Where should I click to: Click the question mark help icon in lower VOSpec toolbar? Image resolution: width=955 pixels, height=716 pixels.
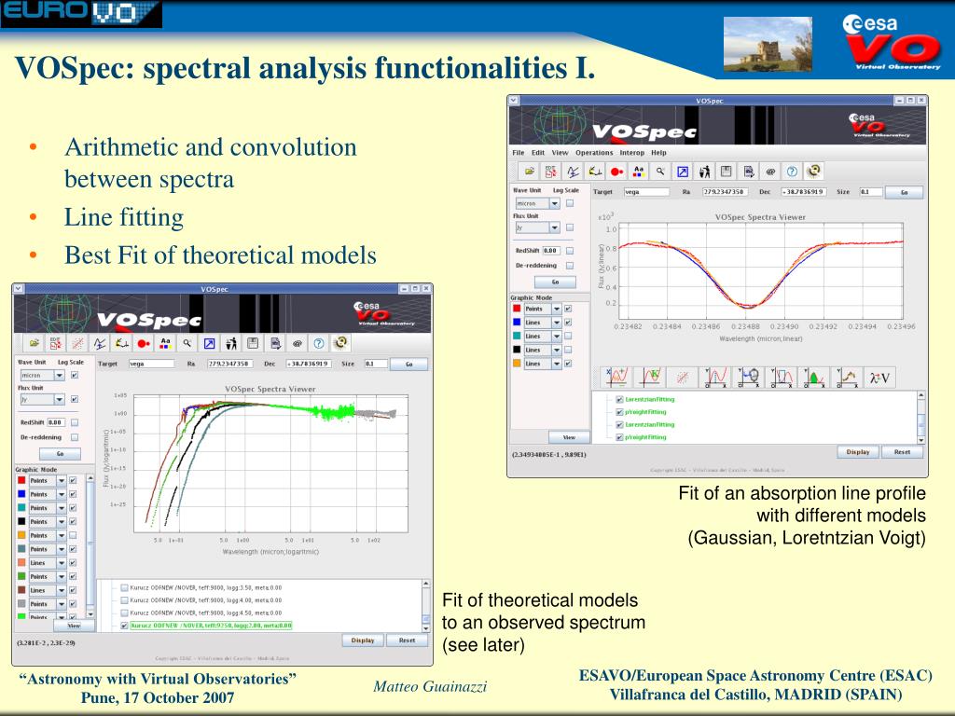[319, 343]
